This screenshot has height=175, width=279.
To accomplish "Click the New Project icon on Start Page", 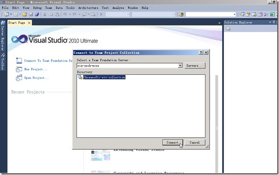I will (x=19, y=69).
